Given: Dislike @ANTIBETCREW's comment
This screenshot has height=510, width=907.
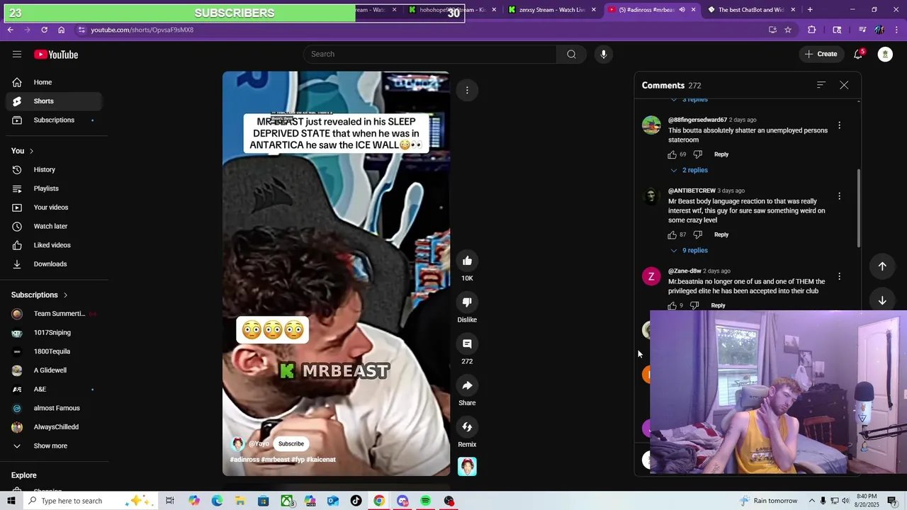Looking at the screenshot, I should click(698, 234).
